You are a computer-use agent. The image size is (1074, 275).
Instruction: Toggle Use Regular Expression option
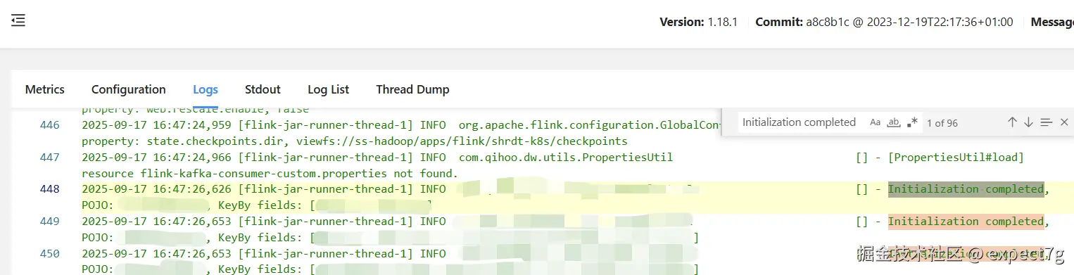tap(912, 122)
